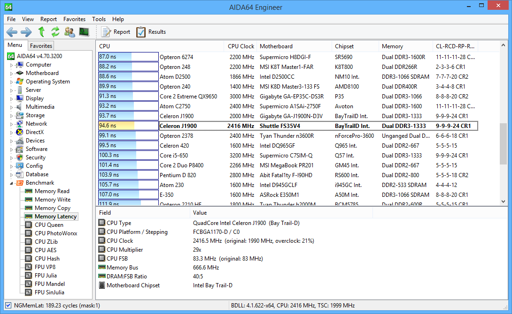Select the Core i5-650 result row
Viewport: 512px width, 314px height.
coord(288,156)
